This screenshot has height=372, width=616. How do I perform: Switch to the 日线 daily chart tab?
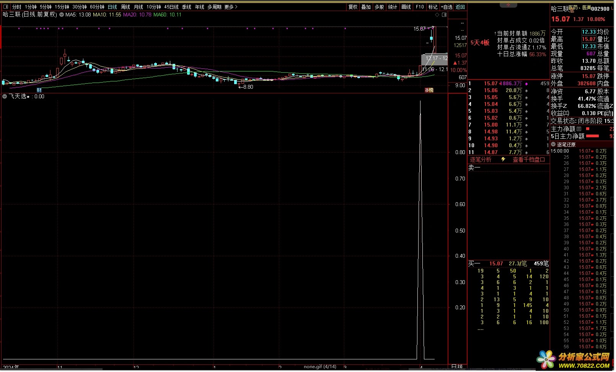point(112,7)
